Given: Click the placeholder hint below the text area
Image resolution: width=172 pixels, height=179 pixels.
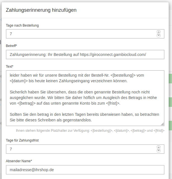Looking at the screenshot, I should click(x=90, y=130).
